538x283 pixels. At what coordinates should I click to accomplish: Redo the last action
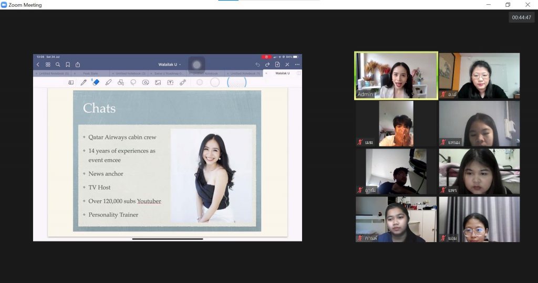click(267, 65)
